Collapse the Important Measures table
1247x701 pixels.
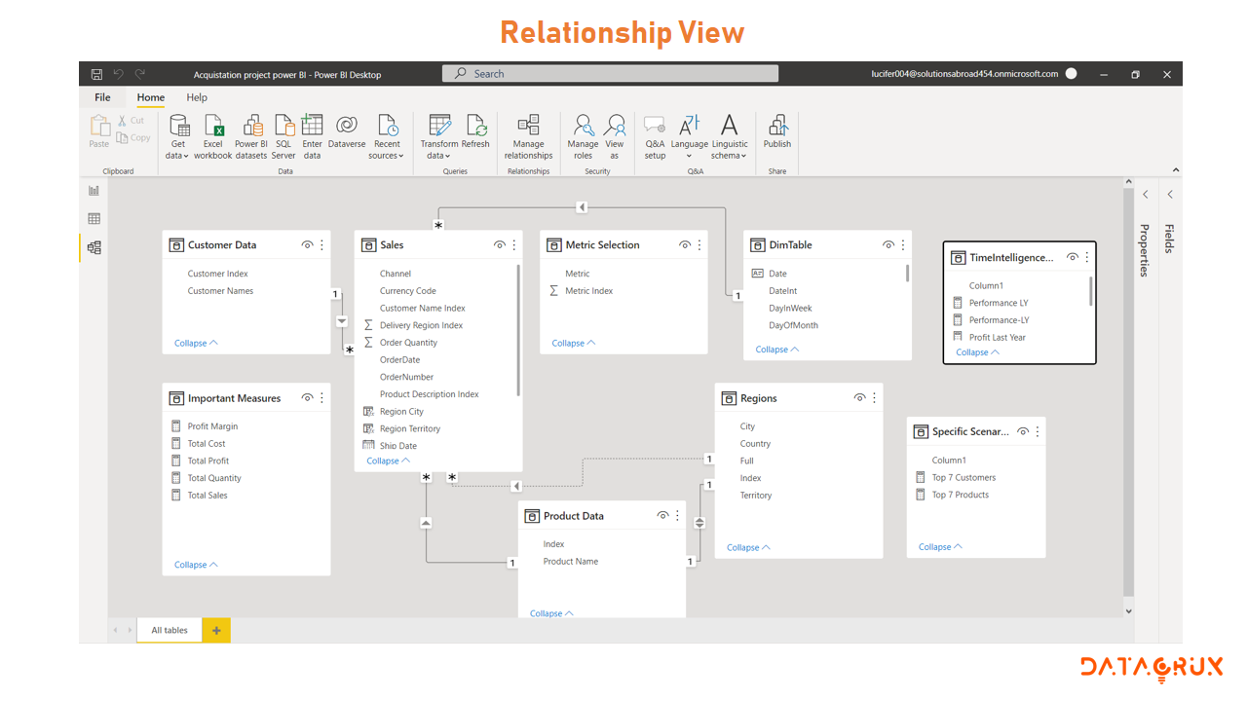[x=195, y=564]
